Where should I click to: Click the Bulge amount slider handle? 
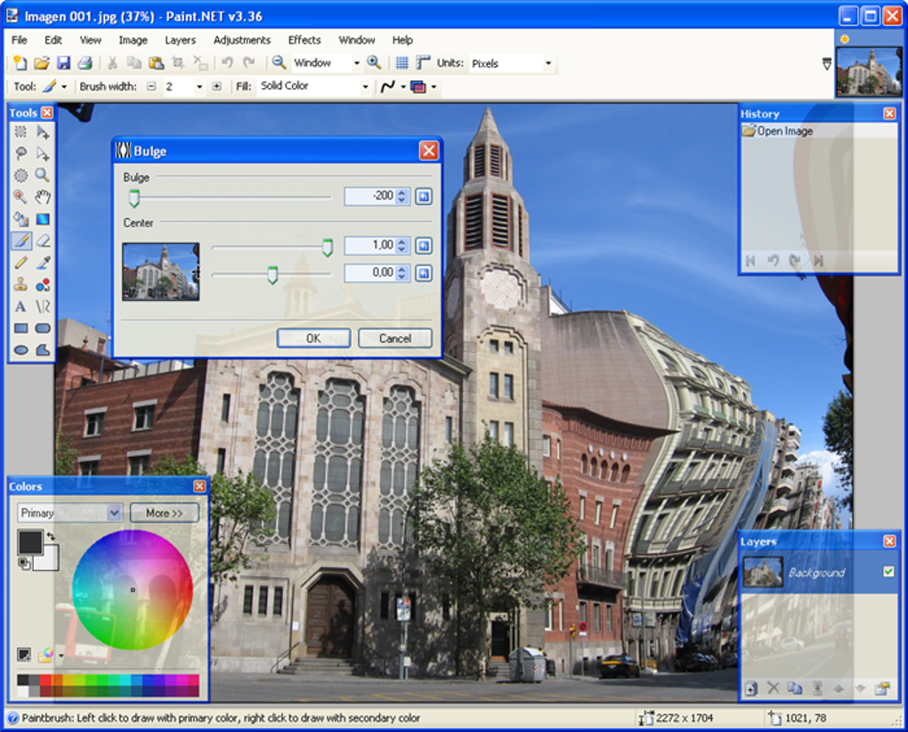point(134,198)
